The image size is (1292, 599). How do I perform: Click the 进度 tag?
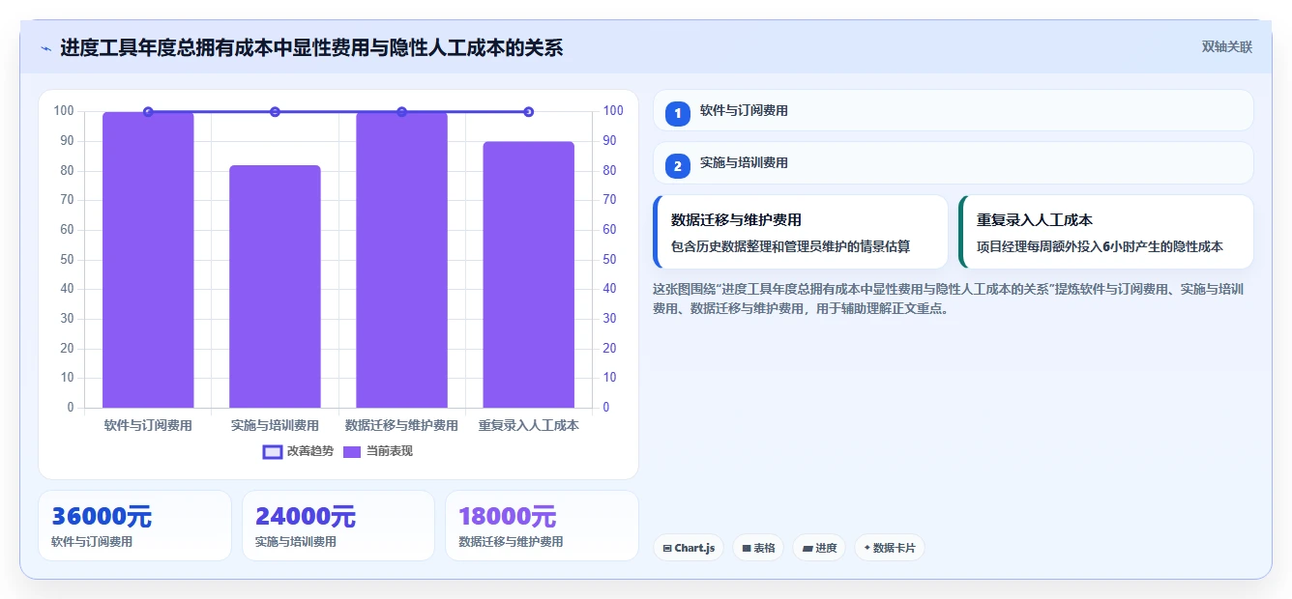tap(819, 548)
